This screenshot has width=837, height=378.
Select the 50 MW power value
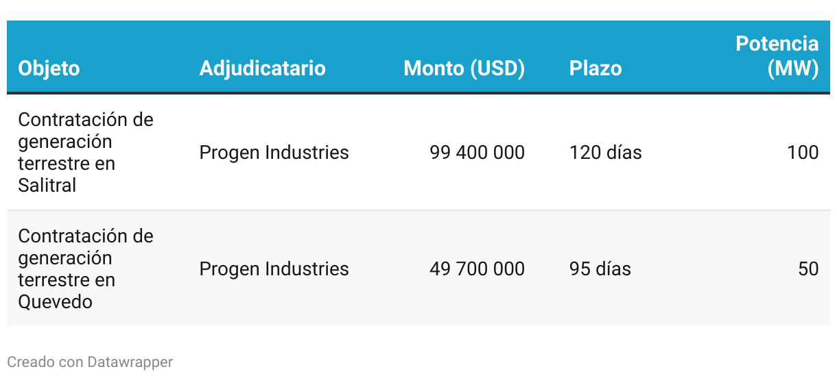808,268
